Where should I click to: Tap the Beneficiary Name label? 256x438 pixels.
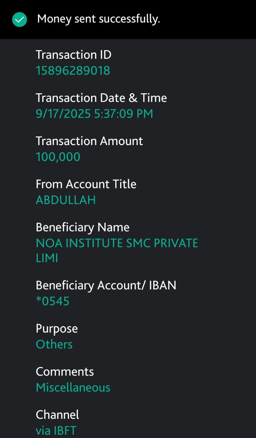(82, 227)
